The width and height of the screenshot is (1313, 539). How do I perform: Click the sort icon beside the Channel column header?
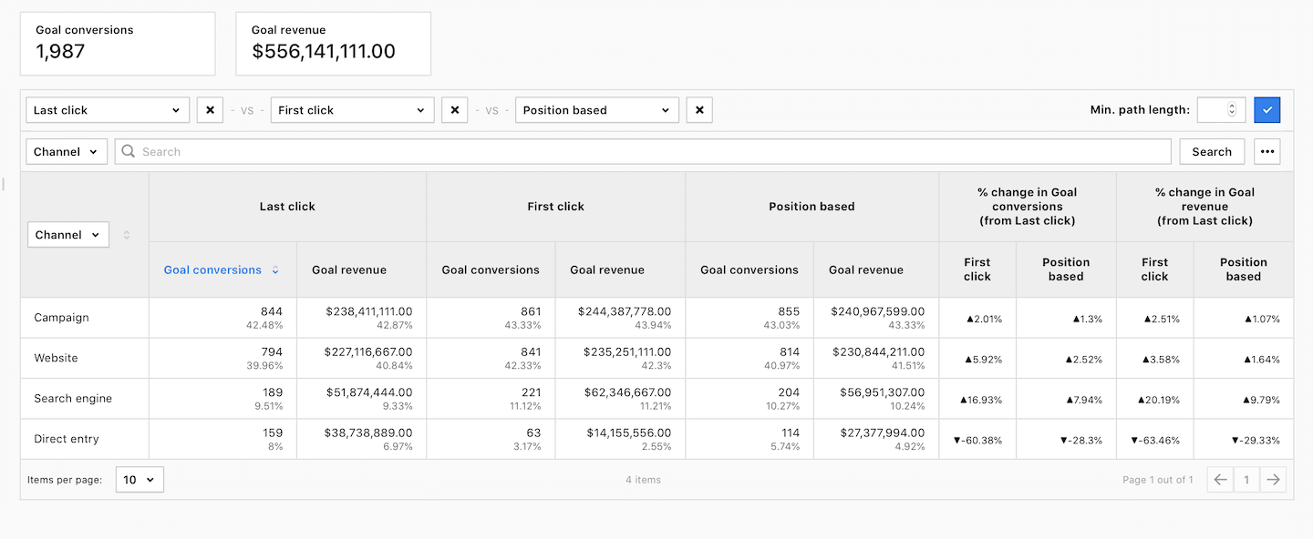[x=126, y=234]
